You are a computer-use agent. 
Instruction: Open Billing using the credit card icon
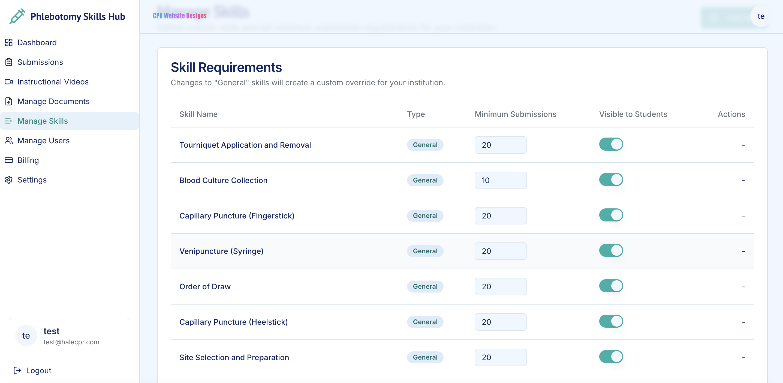8,160
